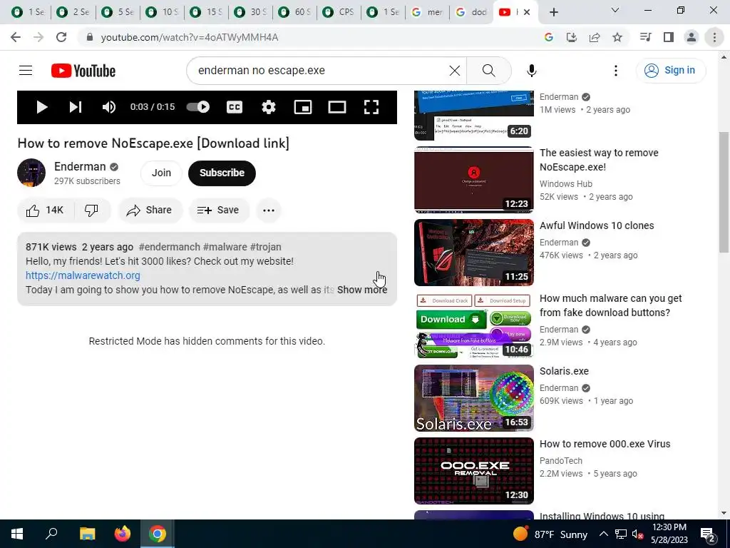The image size is (730, 548).
Task: Sign in to YouTube
Action: [x=670, y=71]
